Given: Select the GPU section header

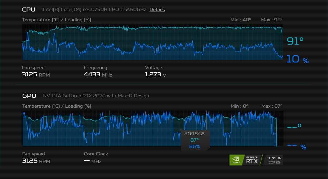Looking at the screenshot, I should pos(29,96).
